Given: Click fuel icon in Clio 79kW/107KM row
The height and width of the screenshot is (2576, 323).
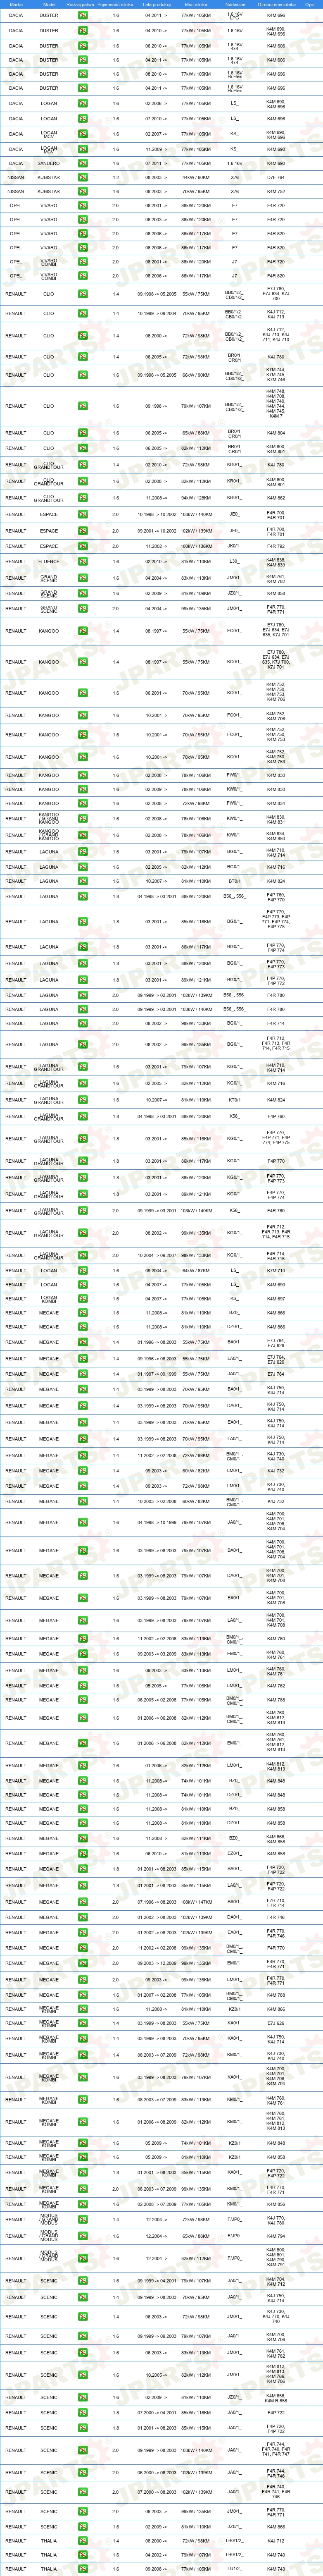Looking at the screenshot, I should pyautogui.click(x=82, y=406).
